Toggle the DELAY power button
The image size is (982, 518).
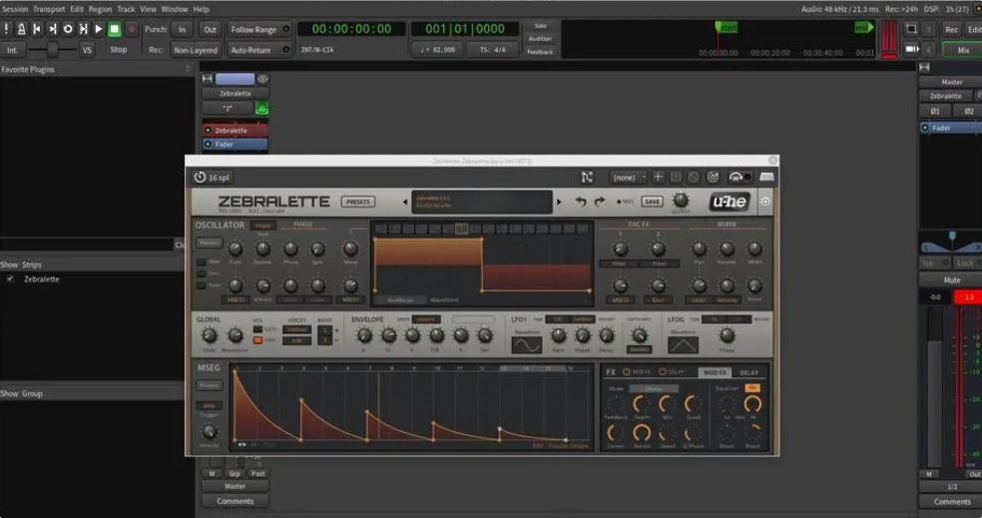coord(663,372)
